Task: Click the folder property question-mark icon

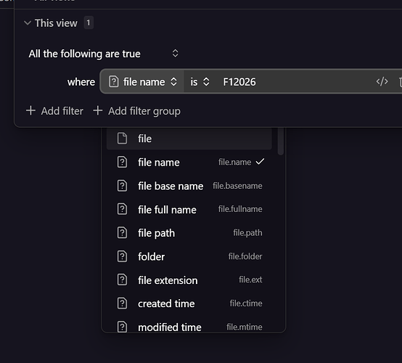Action: pos(122,256)
